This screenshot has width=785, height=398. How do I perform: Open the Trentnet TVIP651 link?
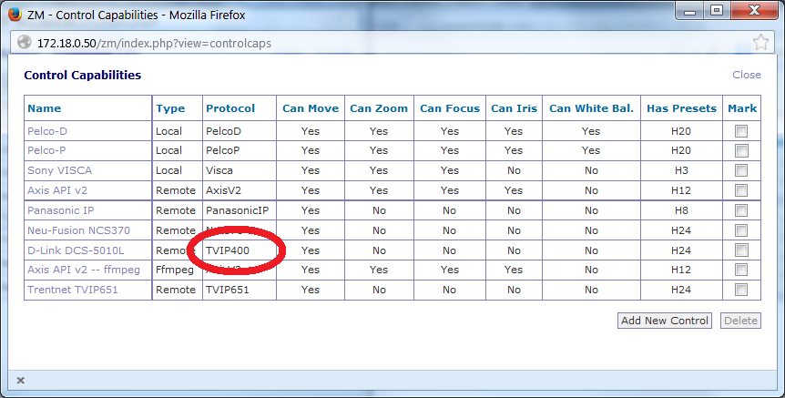point(73,290)
